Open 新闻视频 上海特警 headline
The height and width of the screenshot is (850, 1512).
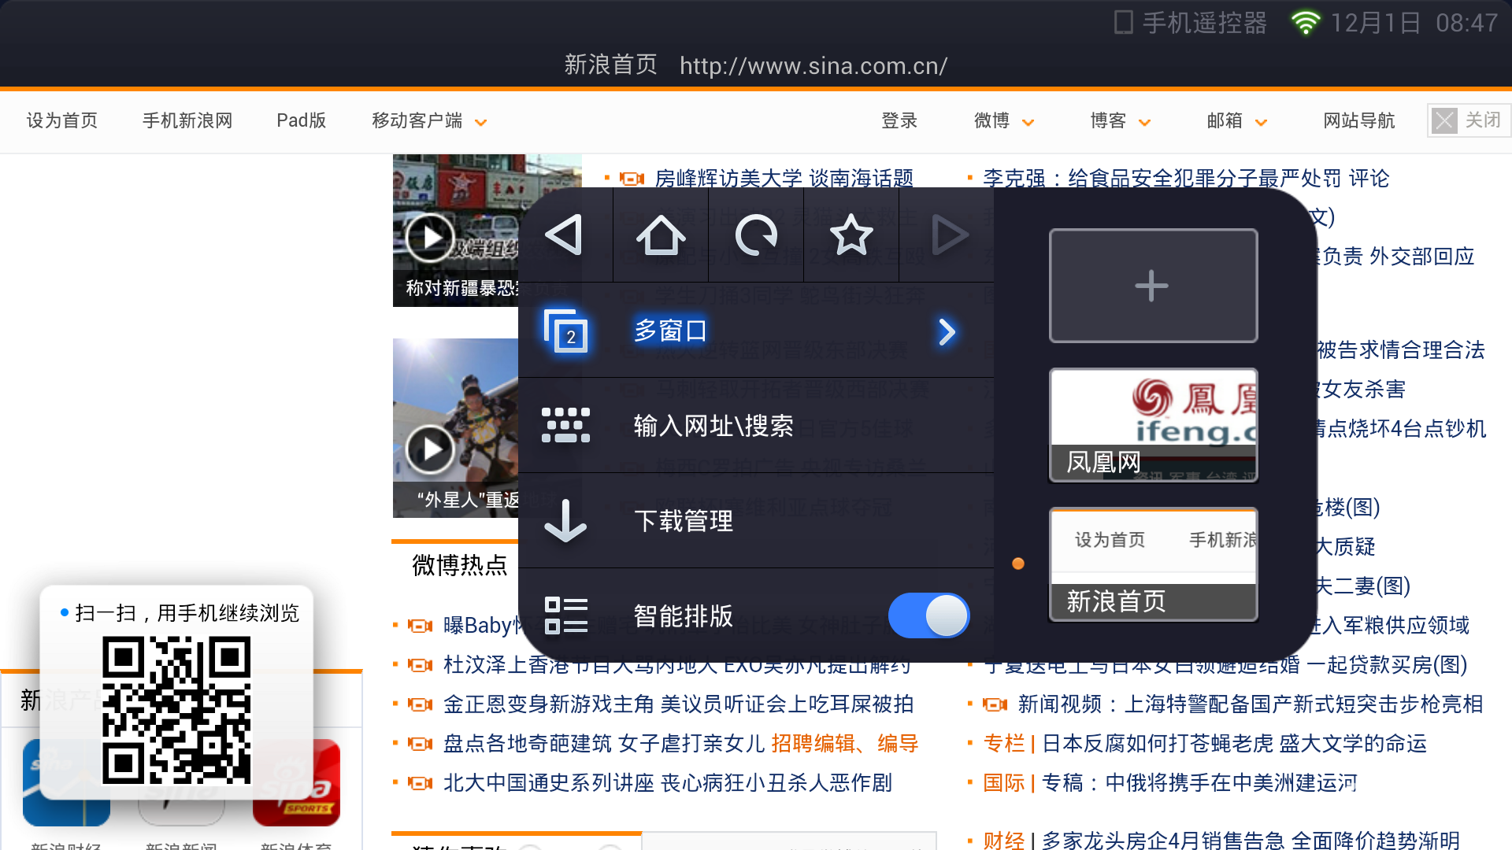1251,704
